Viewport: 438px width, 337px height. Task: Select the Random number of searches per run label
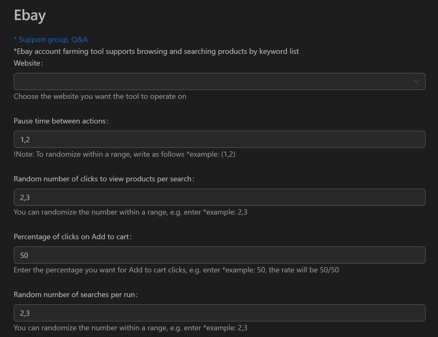(76, 294)
